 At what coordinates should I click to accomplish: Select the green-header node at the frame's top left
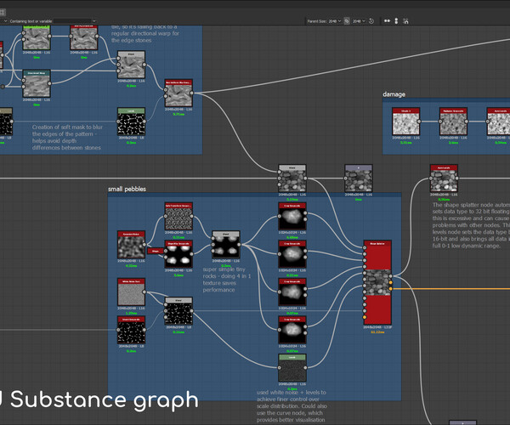pos(37,37)
